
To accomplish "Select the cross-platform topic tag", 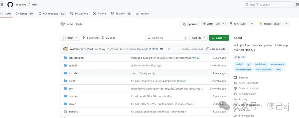I will pyautogui.click(x=264, y=69).
